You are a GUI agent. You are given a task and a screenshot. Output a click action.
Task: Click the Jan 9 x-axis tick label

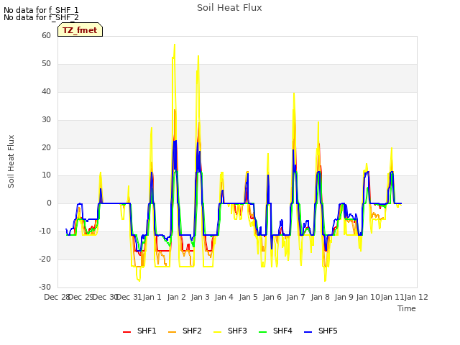(x=344, y=297)
